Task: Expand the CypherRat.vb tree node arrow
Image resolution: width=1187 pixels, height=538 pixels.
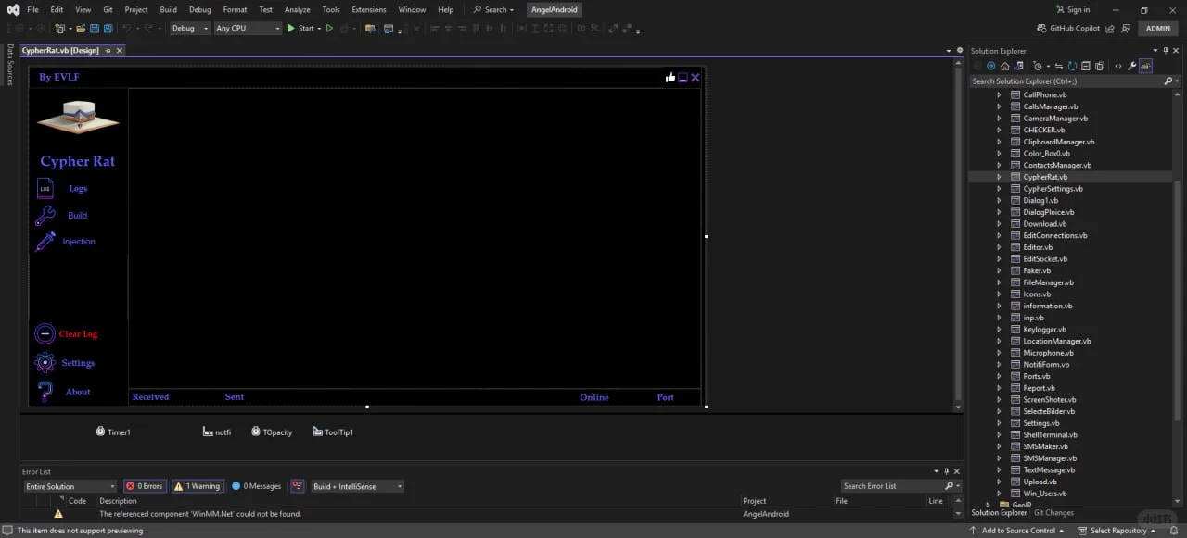Action: (x=999, y=177)
